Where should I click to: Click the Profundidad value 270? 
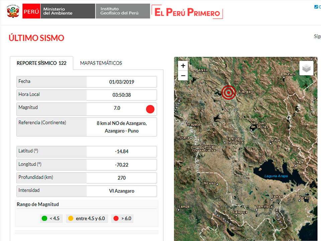pyautogui.click(x=121, y=178)
